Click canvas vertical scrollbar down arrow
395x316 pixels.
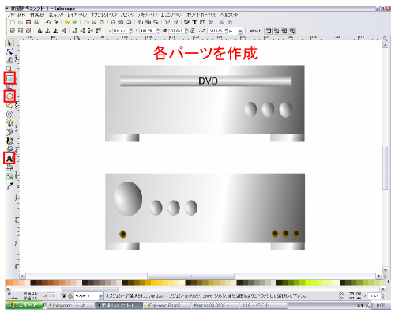[386, 270]
